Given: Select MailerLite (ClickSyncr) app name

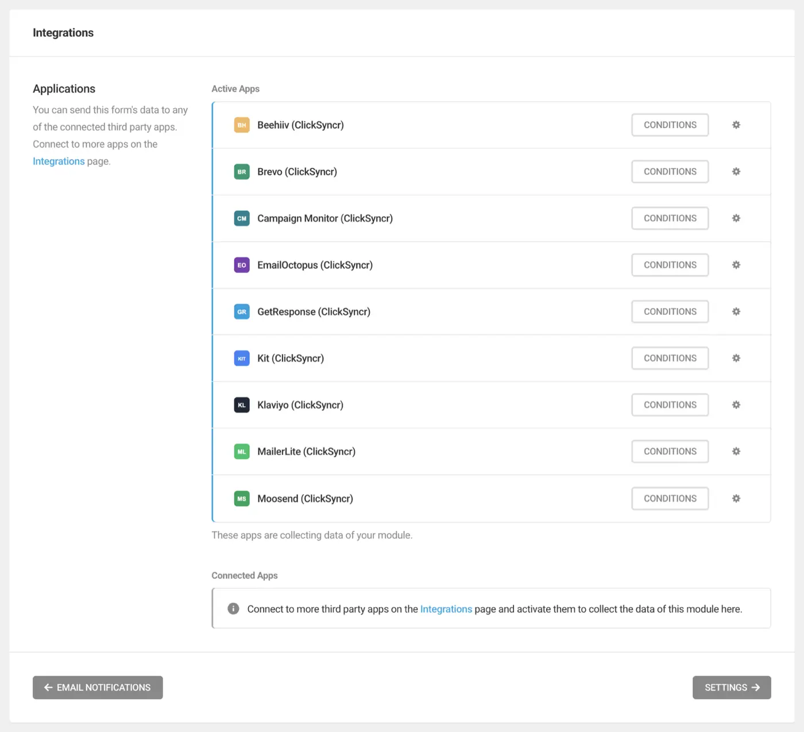Looking at the screenshot, I should [306, 452].
